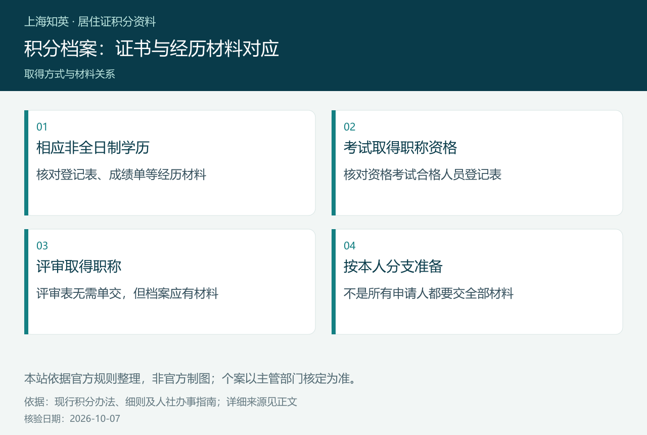Click the source line starting with 依据：现行积分办法
Screen dimensions: 647x435
(161, 402)
